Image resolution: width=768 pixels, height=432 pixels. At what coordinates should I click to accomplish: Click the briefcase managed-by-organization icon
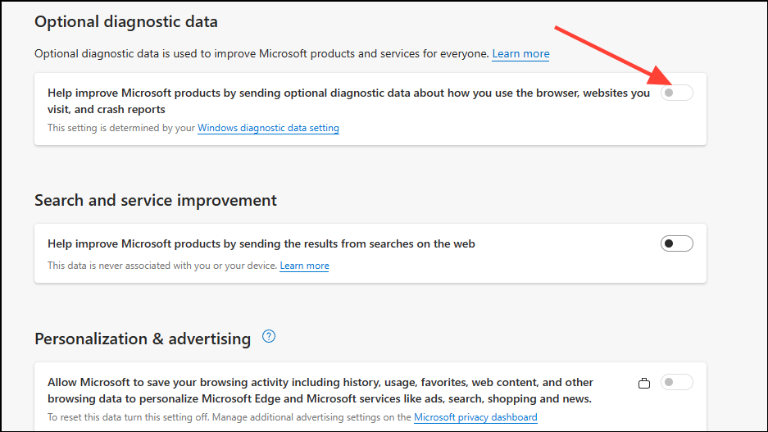[x=644, y=383]
